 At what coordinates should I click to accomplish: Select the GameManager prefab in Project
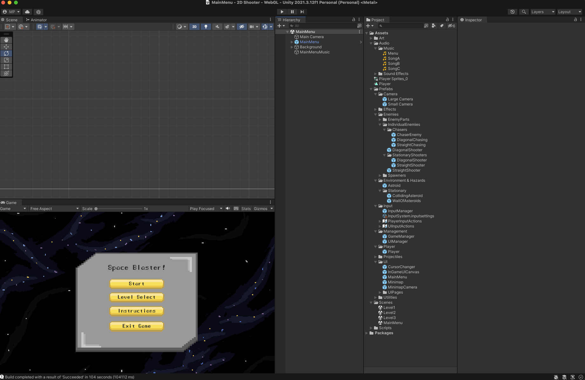pos(401,236)
